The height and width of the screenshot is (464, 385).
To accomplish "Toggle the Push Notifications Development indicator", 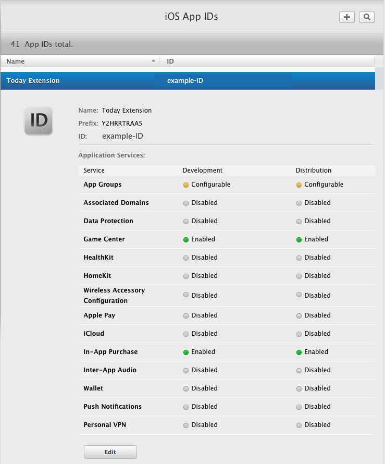I will [185, 407].
